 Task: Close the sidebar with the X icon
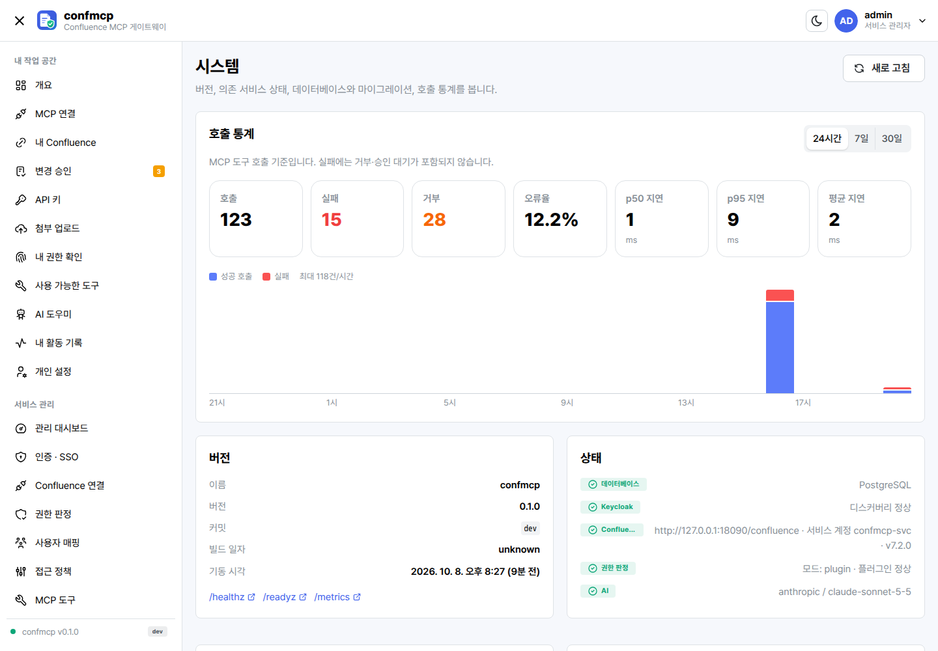20,21
